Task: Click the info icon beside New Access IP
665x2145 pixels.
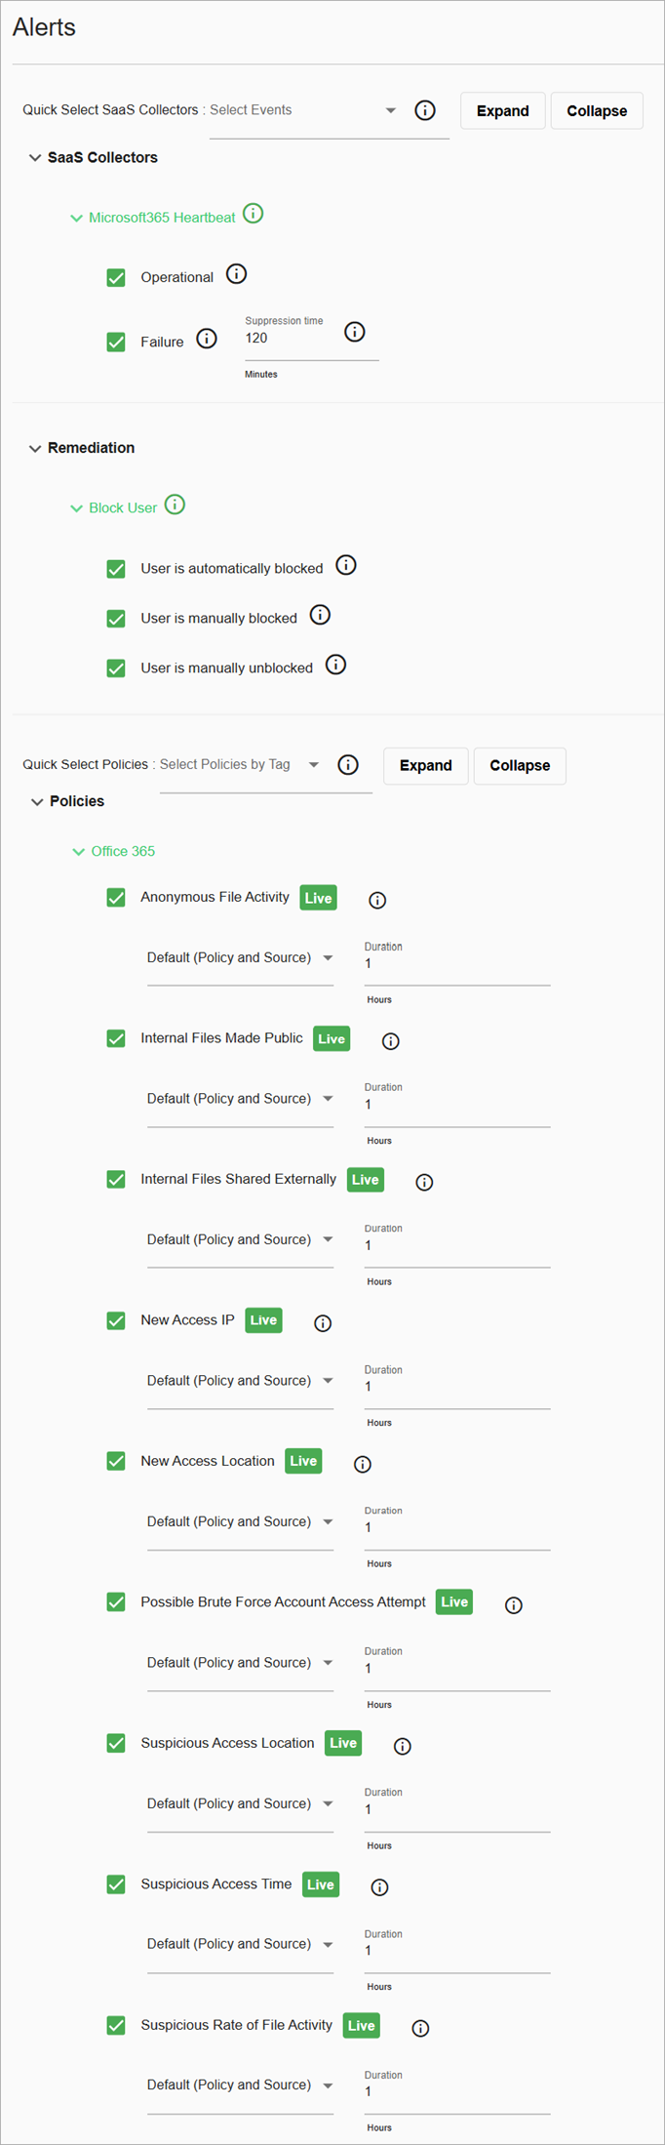Action: [x=323, y=1322]
